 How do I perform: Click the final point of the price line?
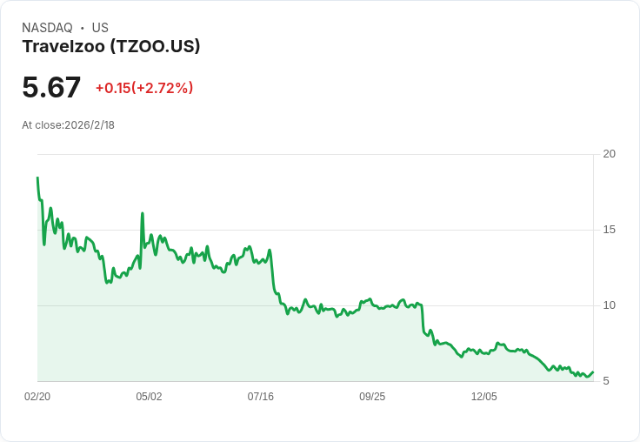click(592, 372)
